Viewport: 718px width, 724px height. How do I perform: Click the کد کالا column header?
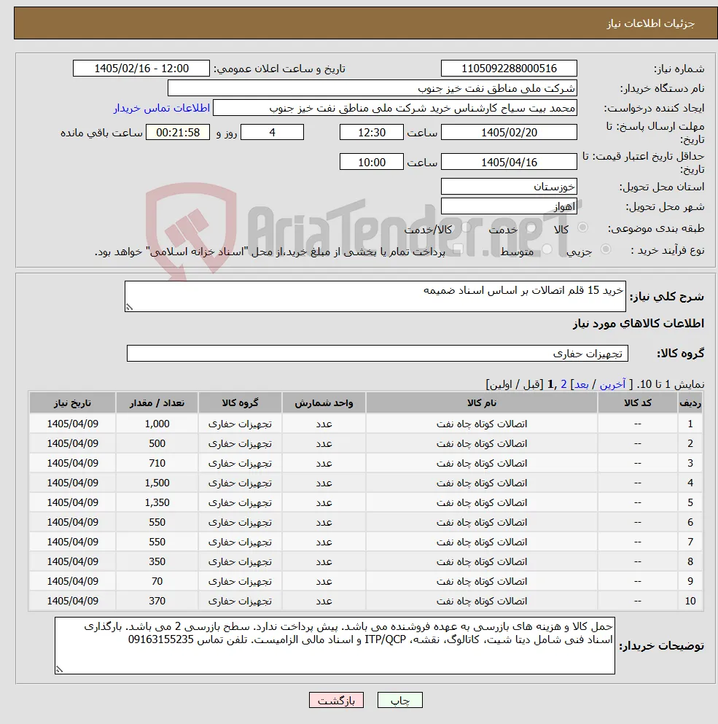[x=638, y=403]
